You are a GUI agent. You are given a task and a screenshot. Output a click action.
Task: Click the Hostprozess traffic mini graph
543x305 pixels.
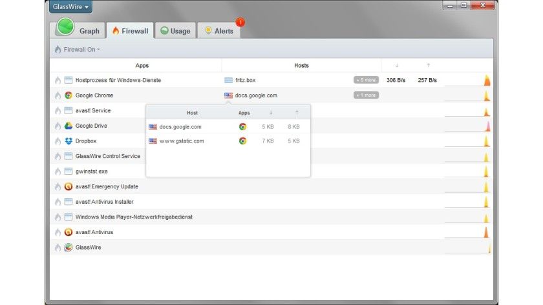pos(468,81)
